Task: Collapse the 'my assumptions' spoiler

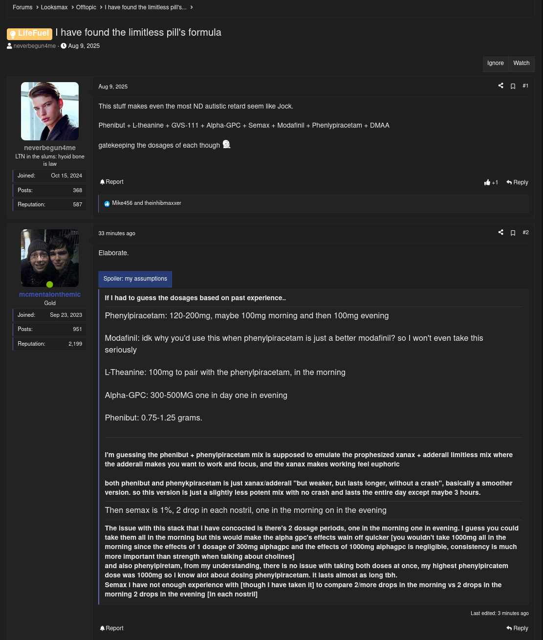Action: [x=135, y=279]
